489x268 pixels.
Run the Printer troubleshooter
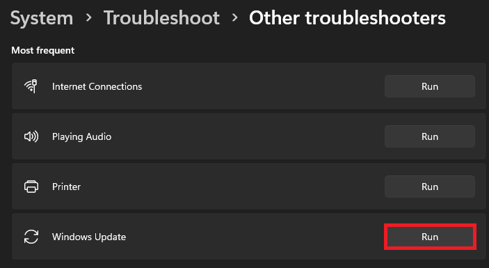coord(430,187)
